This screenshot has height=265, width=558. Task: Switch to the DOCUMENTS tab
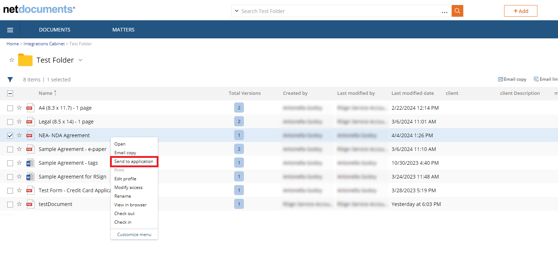55,30
